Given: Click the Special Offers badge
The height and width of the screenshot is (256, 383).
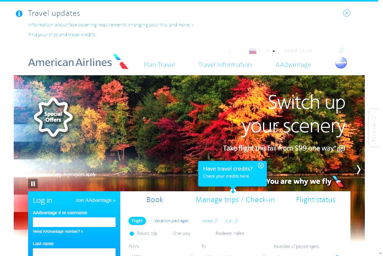Looking at the screenshot, I should pos(53,117).
